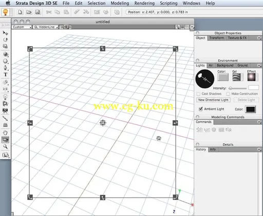Open the Modeling menu
Image resolution: width=263 pixels, height=216 pixels.
120,3
